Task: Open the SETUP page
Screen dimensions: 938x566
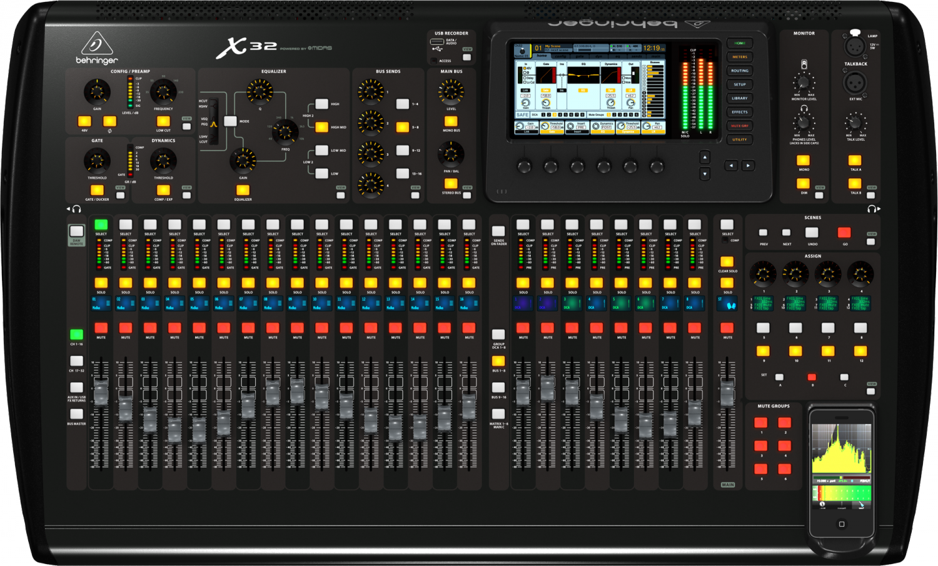Action: pyautogui.click(x=739, y=84)
